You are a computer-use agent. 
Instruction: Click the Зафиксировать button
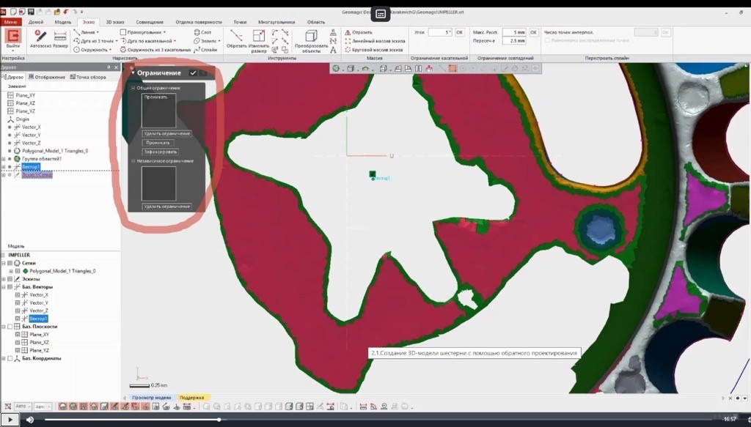pos(161,152)
